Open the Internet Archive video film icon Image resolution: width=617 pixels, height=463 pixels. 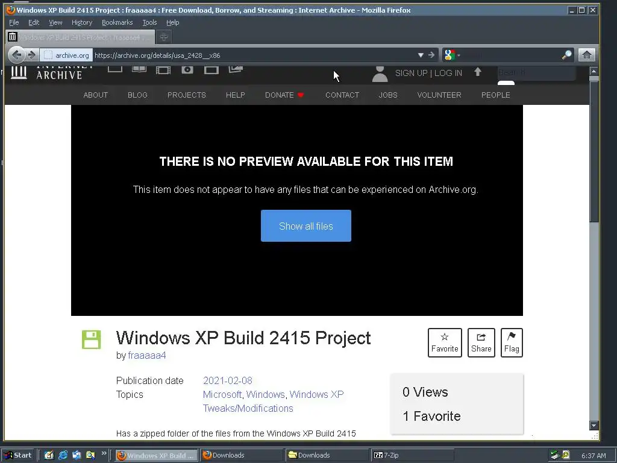click(x=163, y=70)
